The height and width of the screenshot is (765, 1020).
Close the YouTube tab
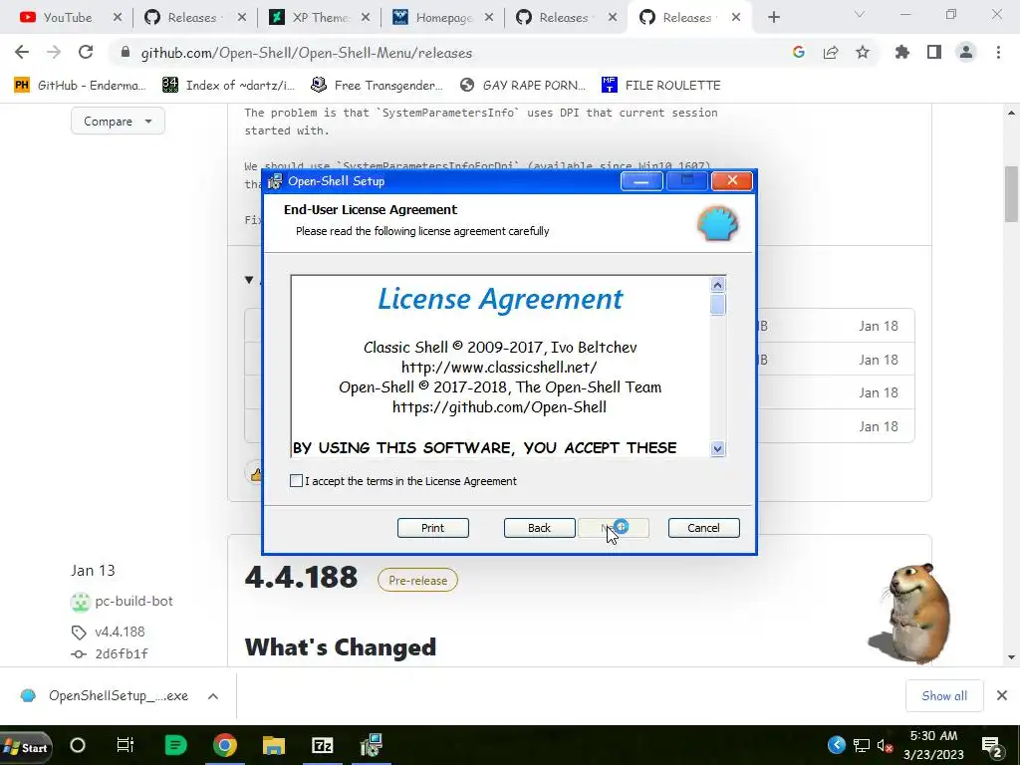click(x=118, y=18)
